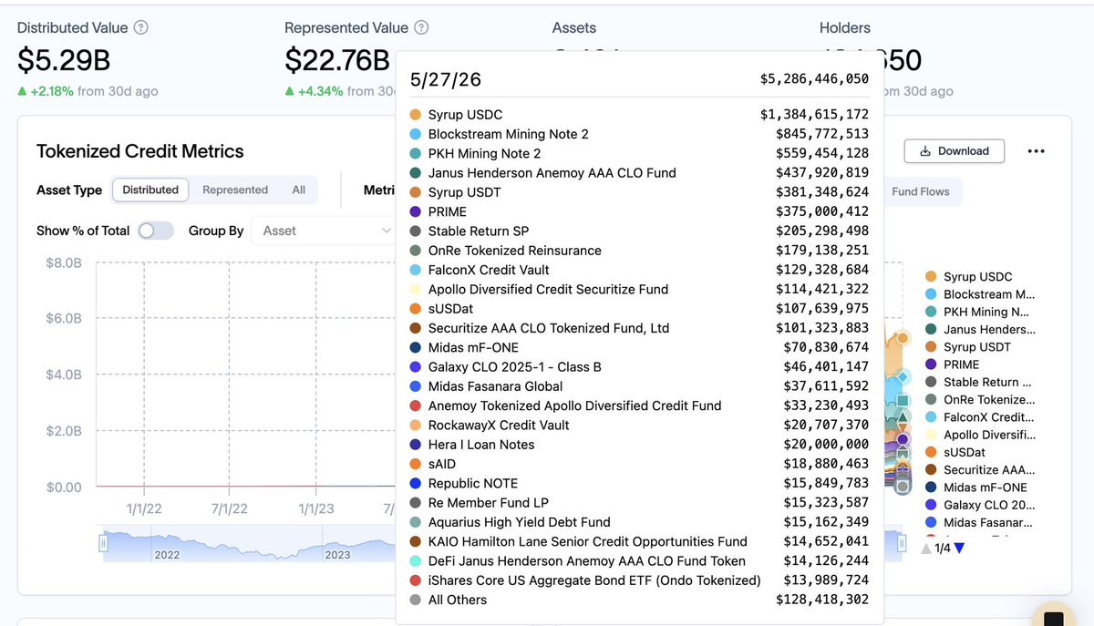Toggle OnRe Tokenize... series in legend
This screenshot has width=1094, height=626.
point(980,399)
